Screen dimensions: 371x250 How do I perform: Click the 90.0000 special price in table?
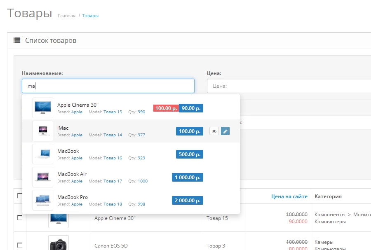tap(298, 222)
